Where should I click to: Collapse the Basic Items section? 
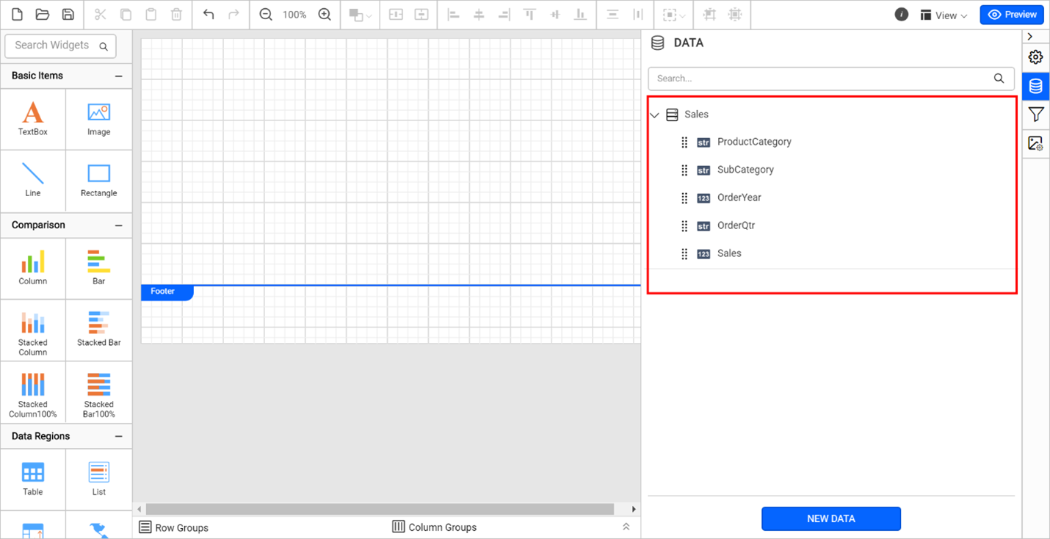119,76
